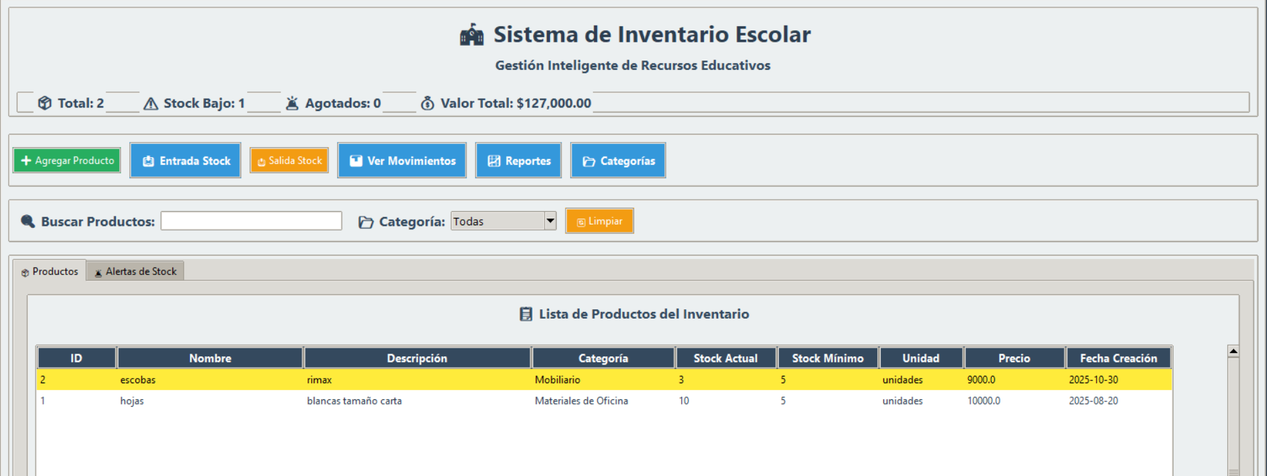Sort by the Nombre column header
This screenshot has width=1267, height=476.
pyautogui.click(x=210, y=358)
